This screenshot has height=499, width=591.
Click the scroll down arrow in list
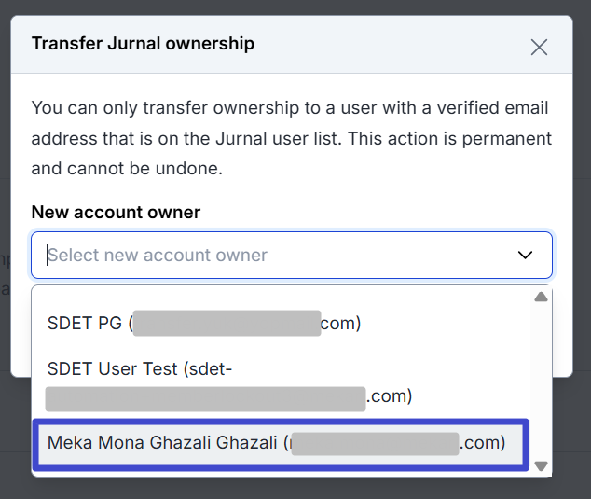click(x=541, y=465)
